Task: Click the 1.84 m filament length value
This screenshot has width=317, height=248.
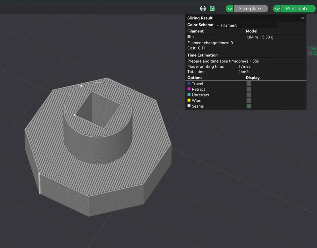Action: click(252, 37)
